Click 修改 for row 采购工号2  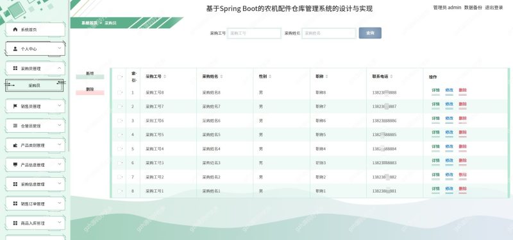pos(450,175)
